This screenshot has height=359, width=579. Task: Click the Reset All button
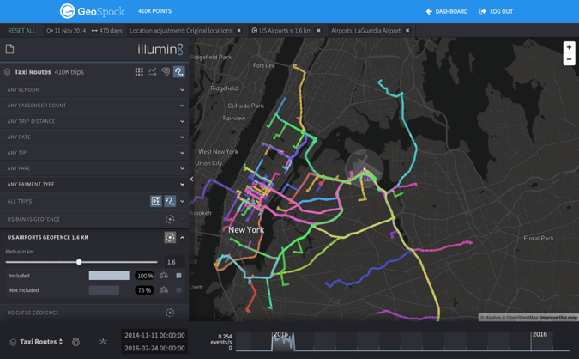tap(21, 31)
